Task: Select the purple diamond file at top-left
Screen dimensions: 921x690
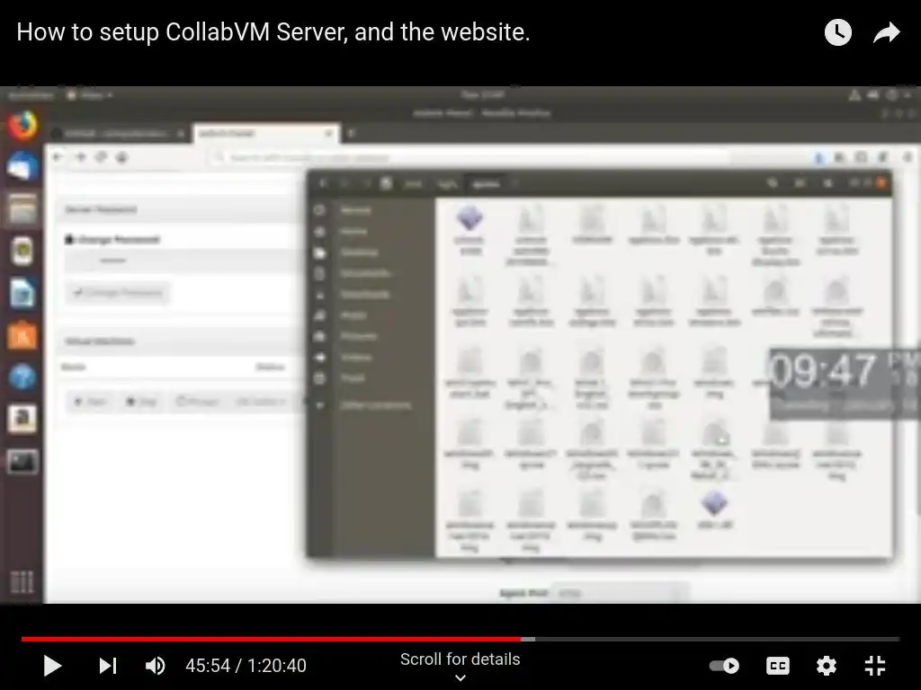Action: pos(469,229)
